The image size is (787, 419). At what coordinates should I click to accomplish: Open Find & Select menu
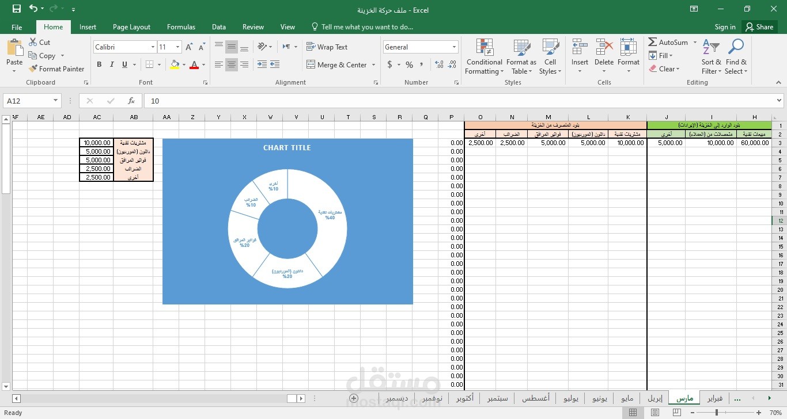[x=736, y=56]
